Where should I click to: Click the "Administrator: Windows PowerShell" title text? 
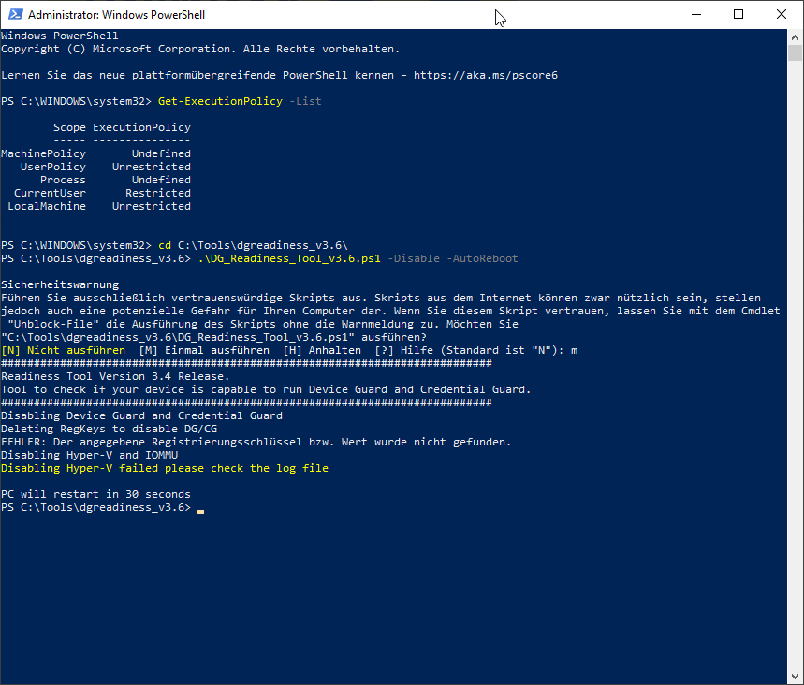(117, 15)
